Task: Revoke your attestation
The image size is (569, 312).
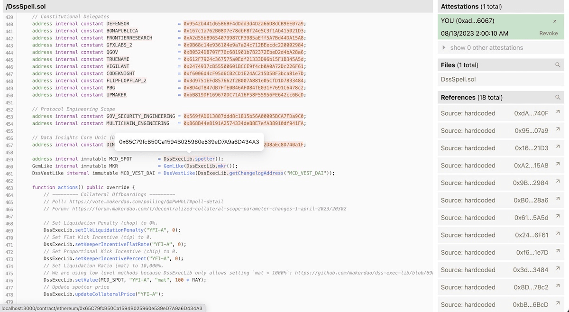Action: [548, 33]
